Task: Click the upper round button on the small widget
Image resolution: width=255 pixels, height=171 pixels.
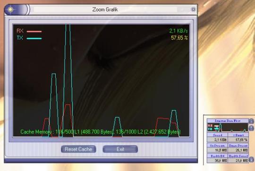Action: [x=251, y=121]
